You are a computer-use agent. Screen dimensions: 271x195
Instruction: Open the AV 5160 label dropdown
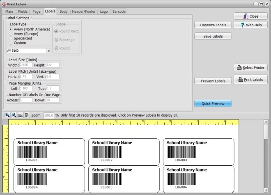coord(49,50)
